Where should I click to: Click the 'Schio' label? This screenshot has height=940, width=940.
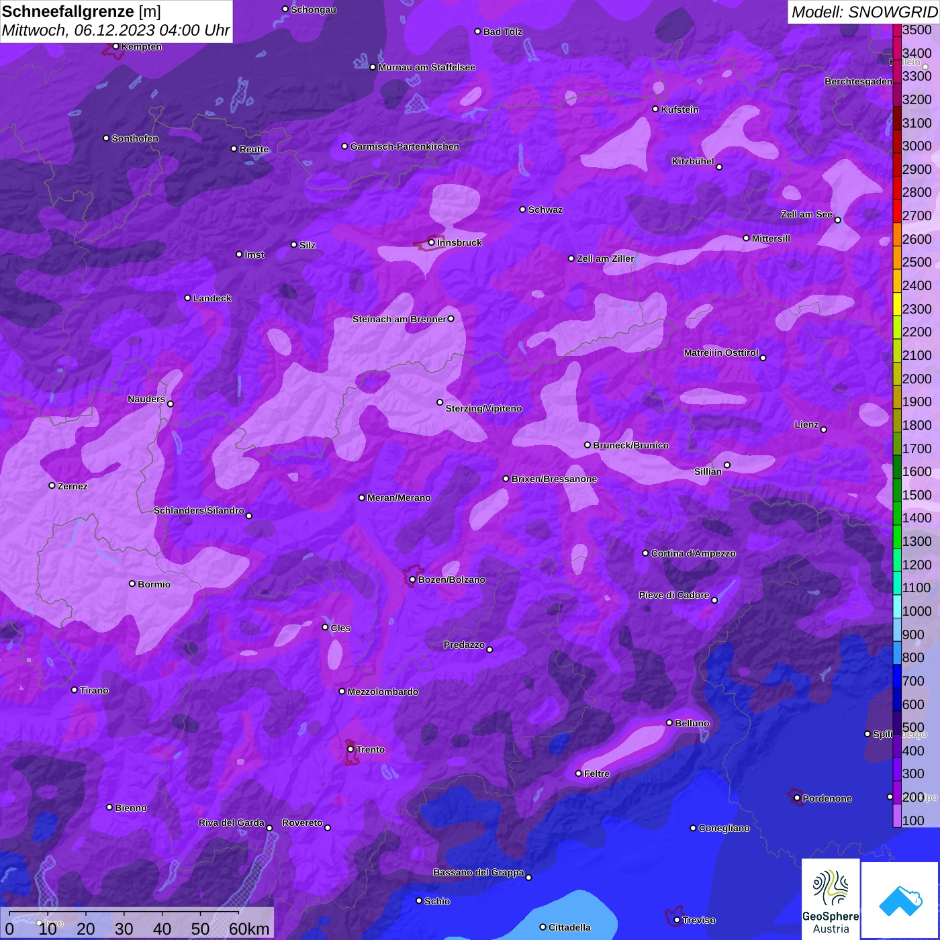click(437, 901)
